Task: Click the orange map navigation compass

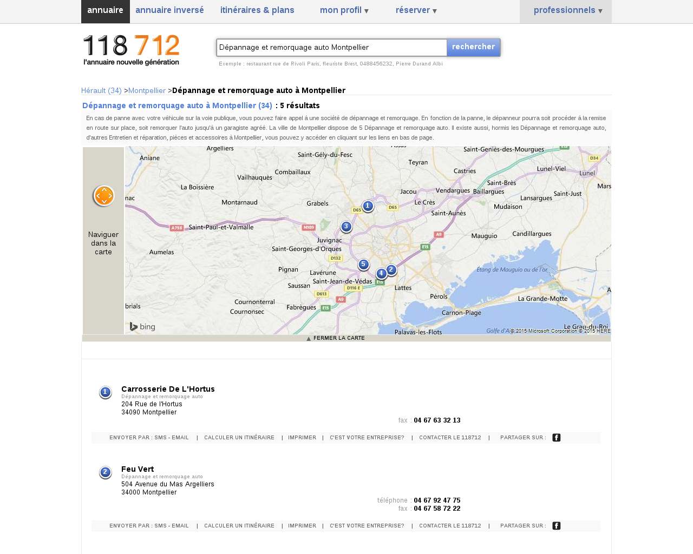Action: point(103,196)
